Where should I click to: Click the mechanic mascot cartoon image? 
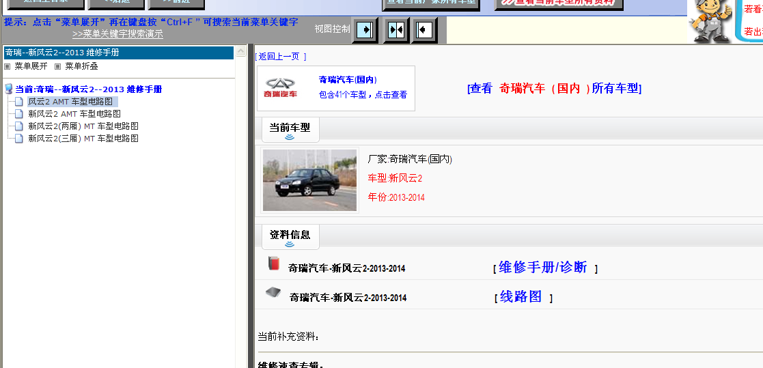(711, 21)
